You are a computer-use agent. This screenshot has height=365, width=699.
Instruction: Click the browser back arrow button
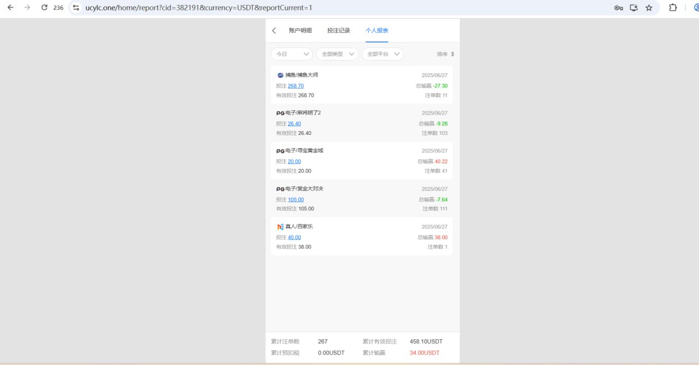point(10,8)
